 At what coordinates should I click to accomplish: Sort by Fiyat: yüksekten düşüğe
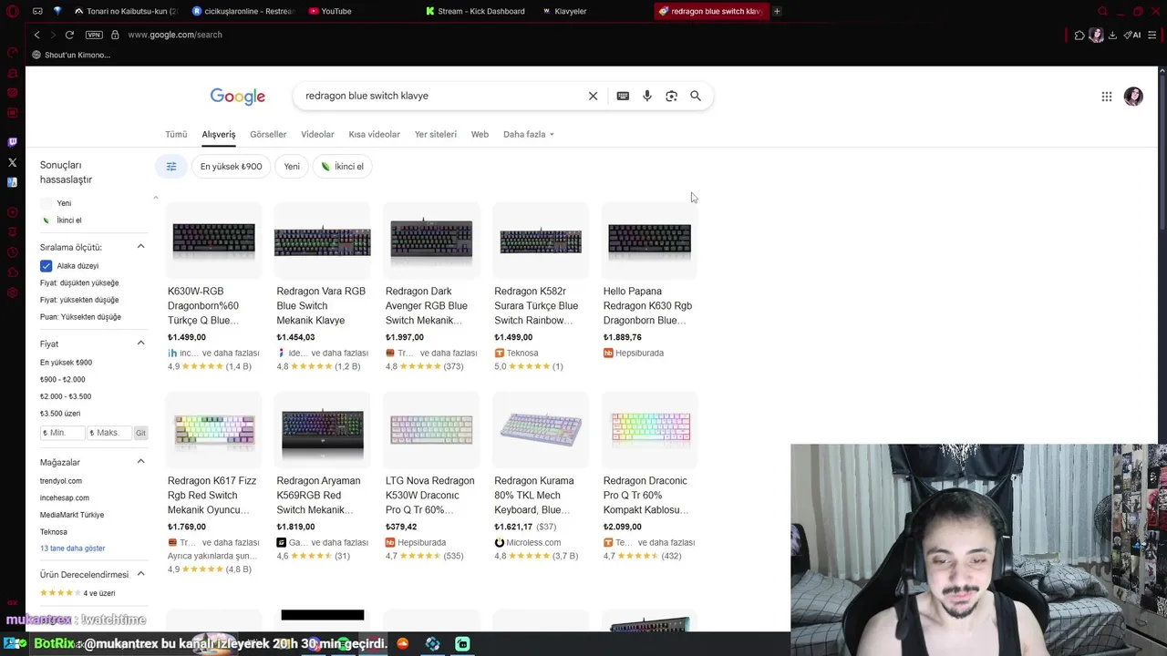(x=79, y=300)
